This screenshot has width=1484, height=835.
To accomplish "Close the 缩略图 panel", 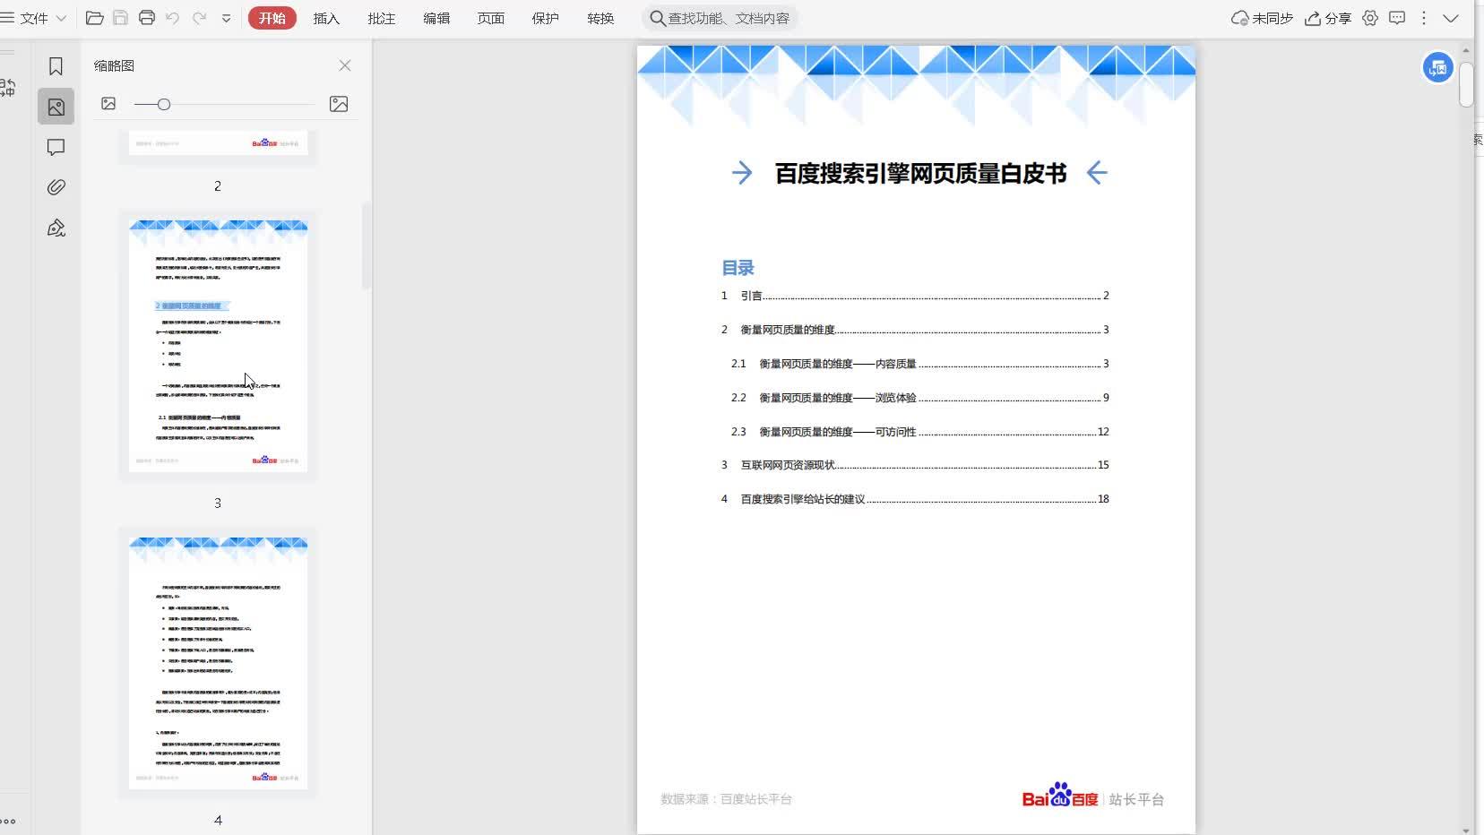I will pos(345,65).
